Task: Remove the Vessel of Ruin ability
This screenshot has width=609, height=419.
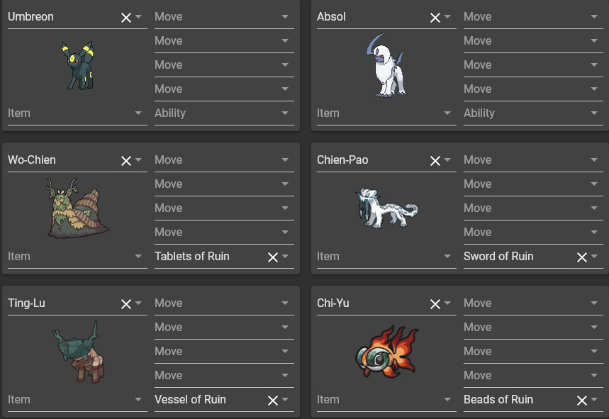Action: [x=273, y=401]
